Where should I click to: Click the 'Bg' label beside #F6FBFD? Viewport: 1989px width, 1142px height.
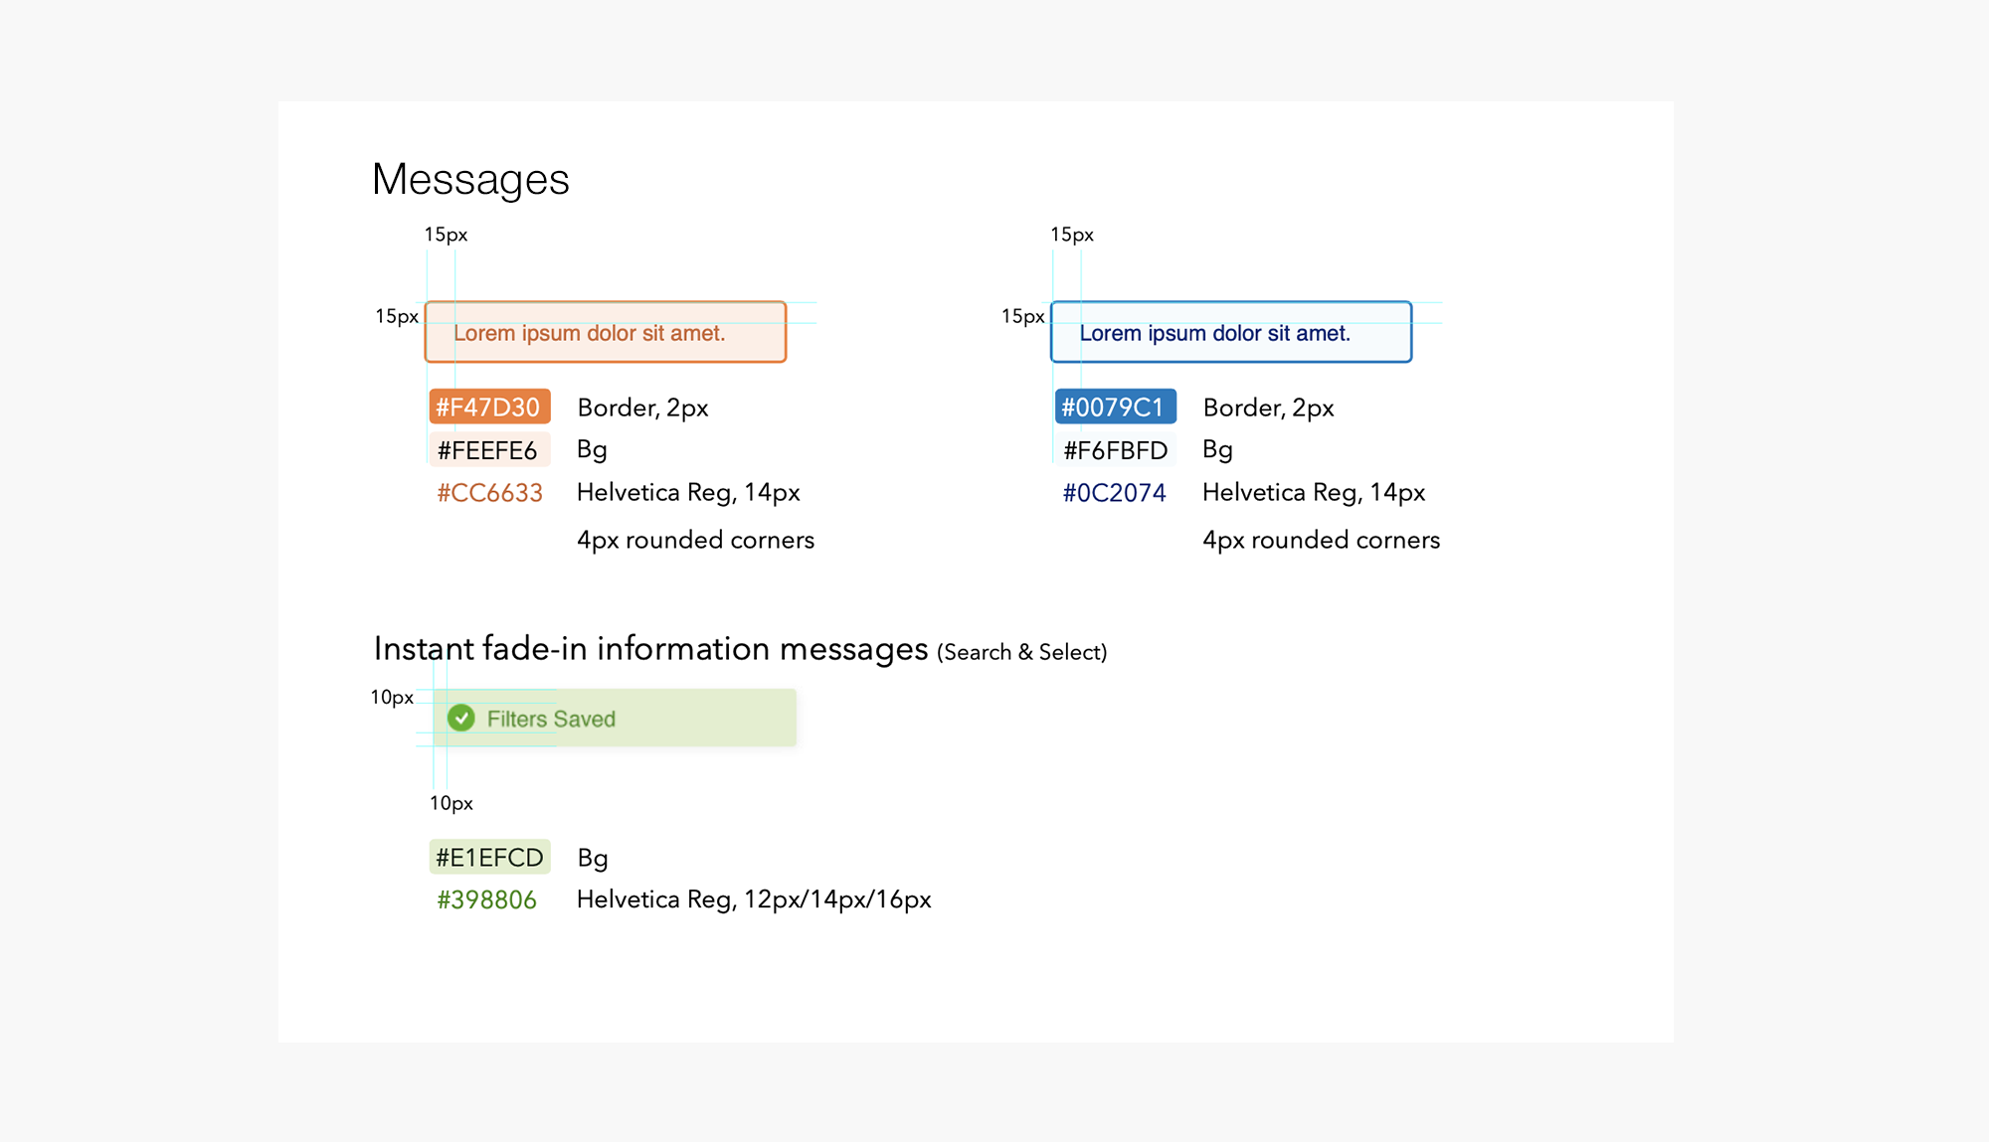click(x=1217, y=449)
